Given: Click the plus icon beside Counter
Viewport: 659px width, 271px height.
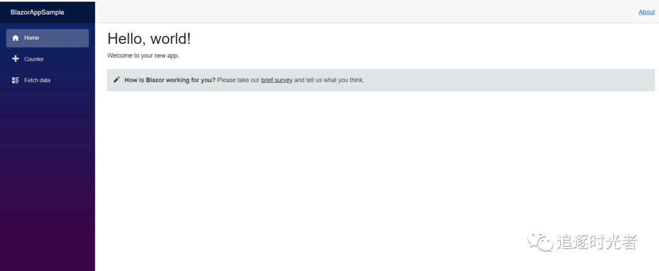Looking at the screenshot, I should 15,59.
